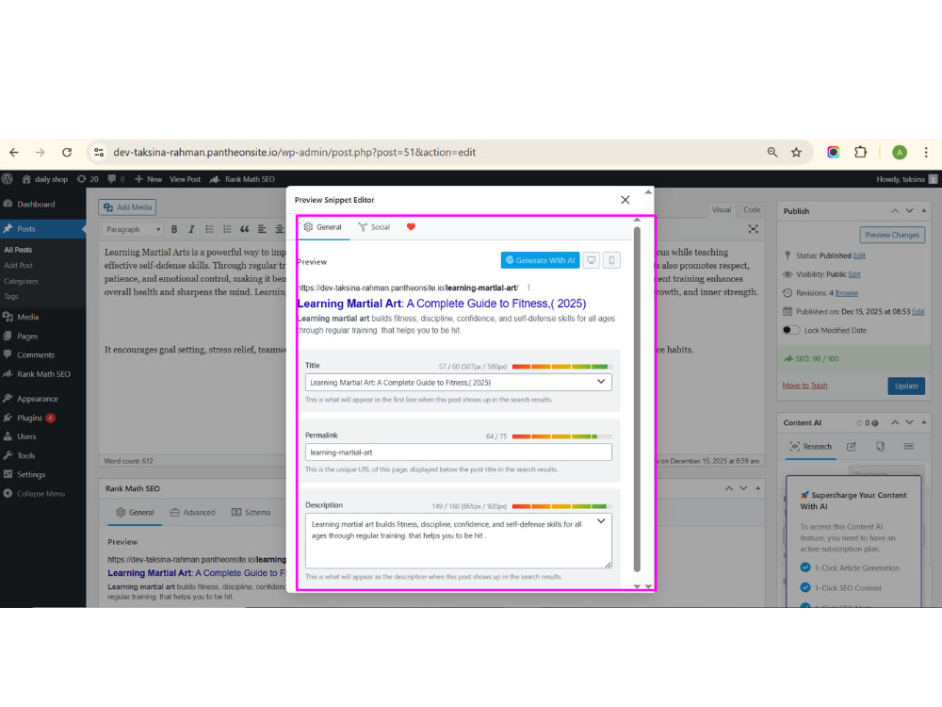This screenshot has height=707, width=942.
Task: Open Content AI copy icon tab
Action: pos(880,447)
